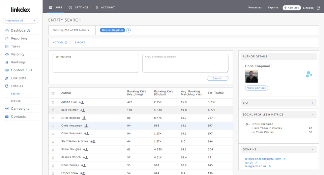Click the Google+ icon in Social Profiles
324x175 pixels.
247,124
